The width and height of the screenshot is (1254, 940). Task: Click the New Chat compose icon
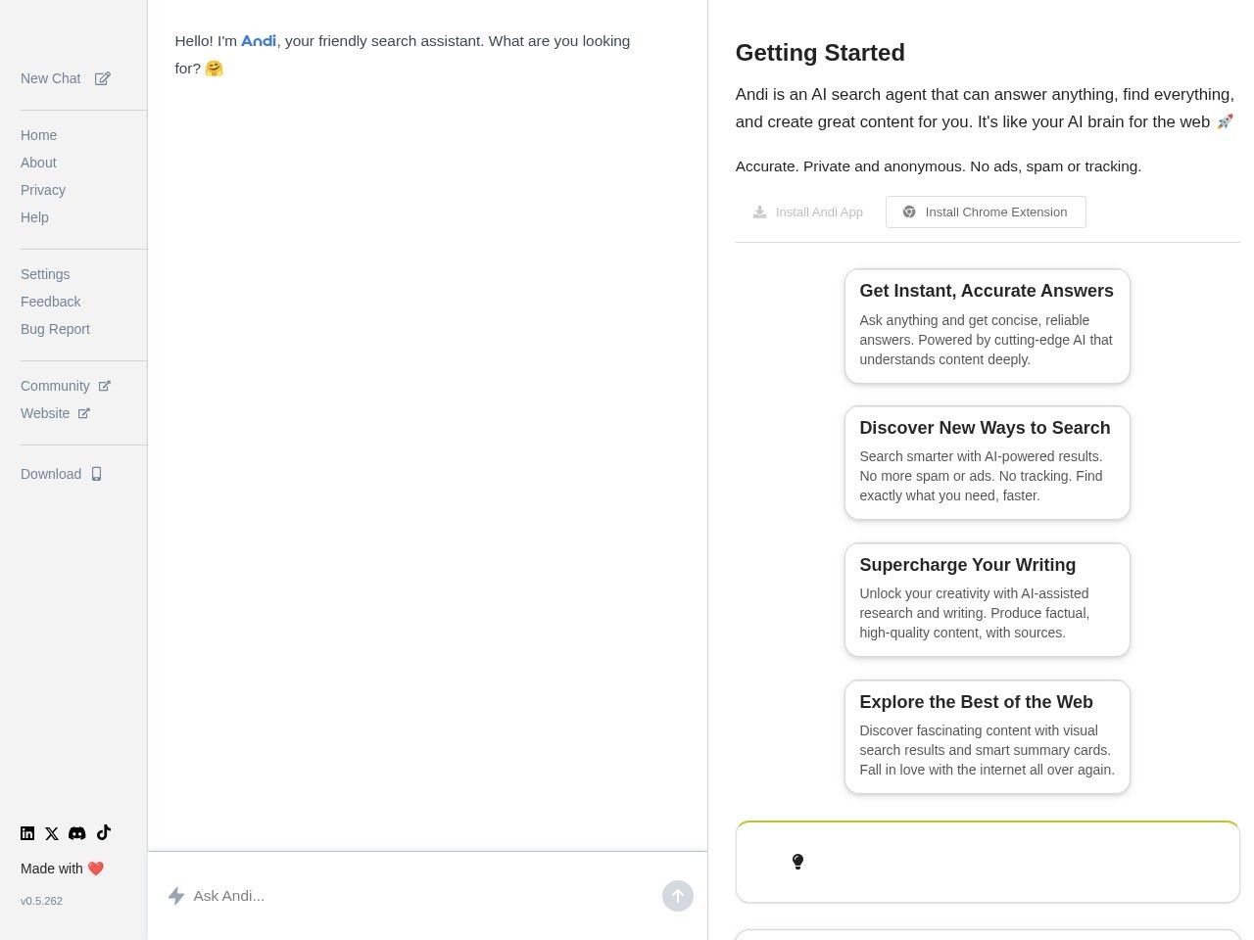point(103,78)
